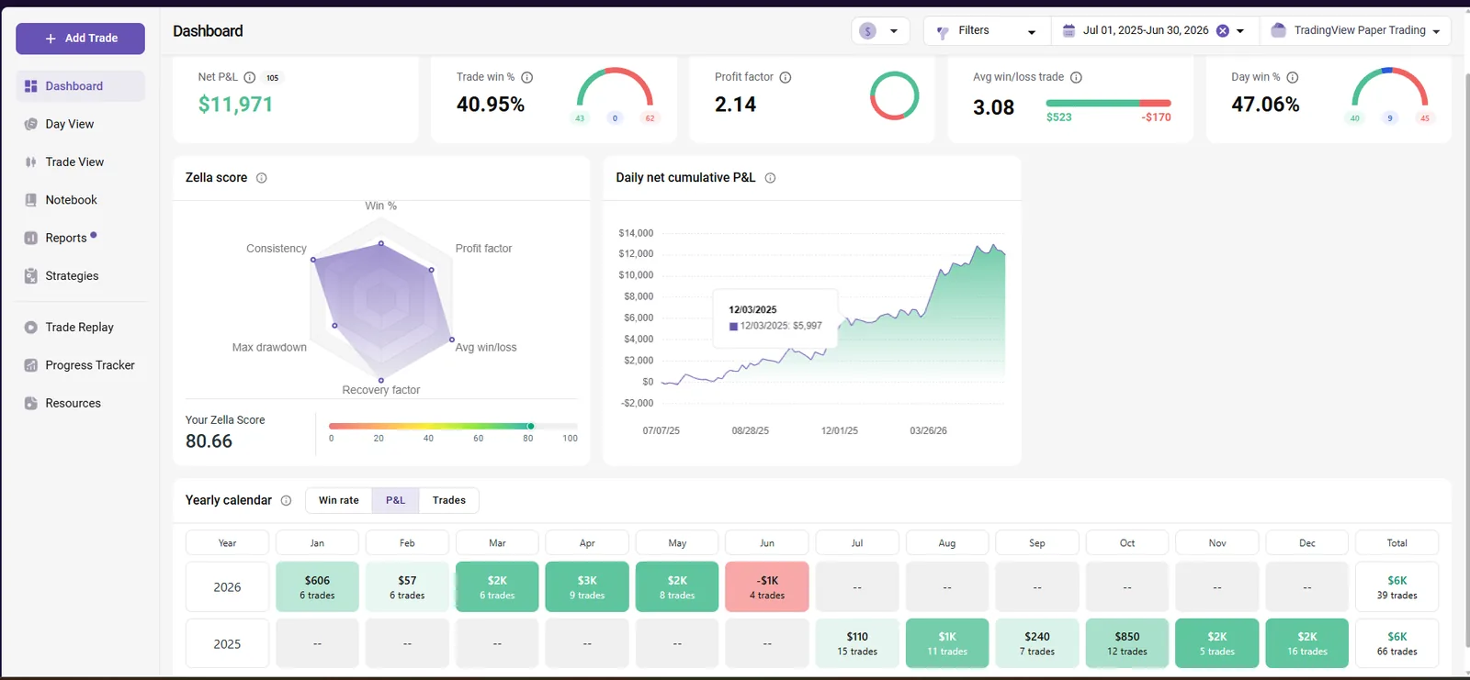
Task: Click the Zella score gradient bar marker
Action: (530, 426)
